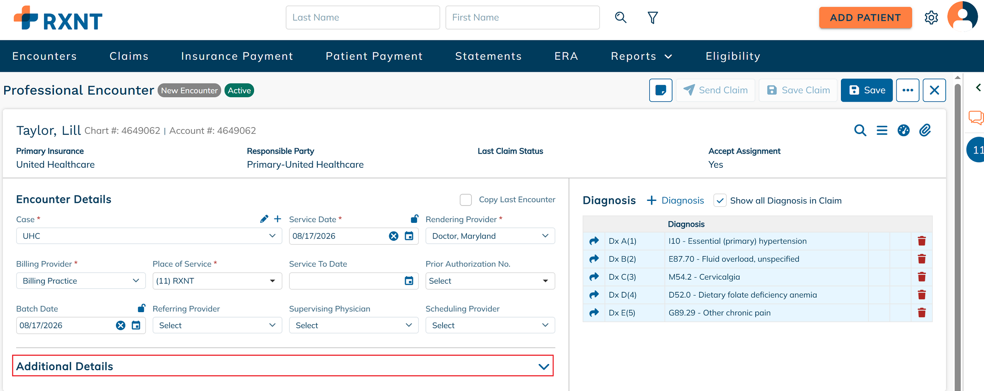Click the First Name search field
This screenshot has height=391, width=984.
(x=522, y=17)
